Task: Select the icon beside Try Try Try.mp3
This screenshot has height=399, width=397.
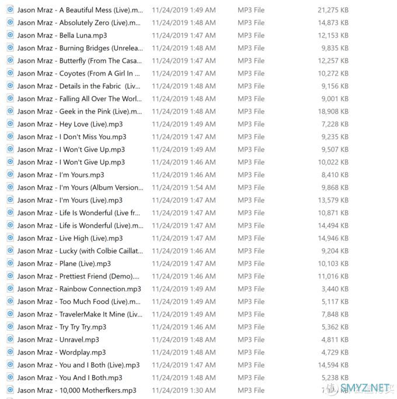Action: click(10, 326)
